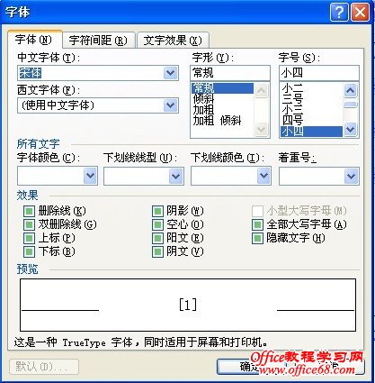The width and height of the screenshot is (375, 383).
Task: Click the 字号 size input field
Action: pyautogui.click(x=319, y=73)
